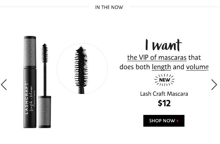
Task: Open the circular brush close-up image
Action: [82, 69]
